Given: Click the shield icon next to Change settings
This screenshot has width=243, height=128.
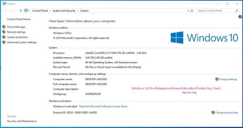Looking at the screenshot, I should pos(217,79).
